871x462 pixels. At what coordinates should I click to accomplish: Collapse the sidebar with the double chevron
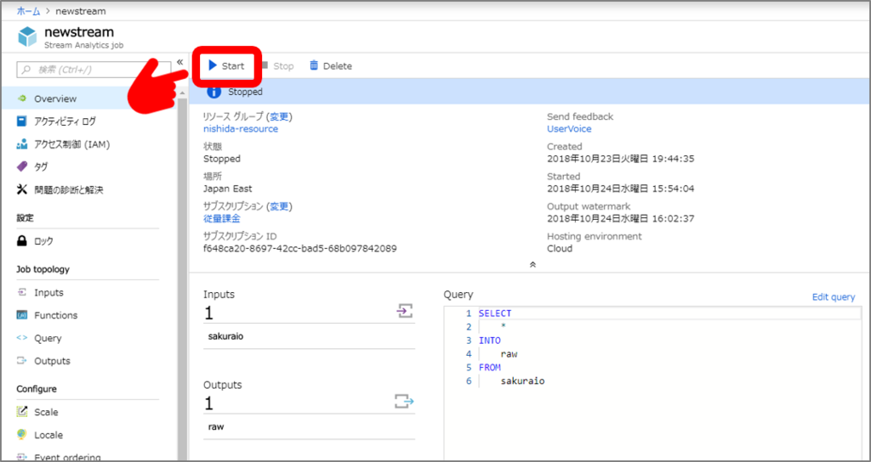click(180, 62)
